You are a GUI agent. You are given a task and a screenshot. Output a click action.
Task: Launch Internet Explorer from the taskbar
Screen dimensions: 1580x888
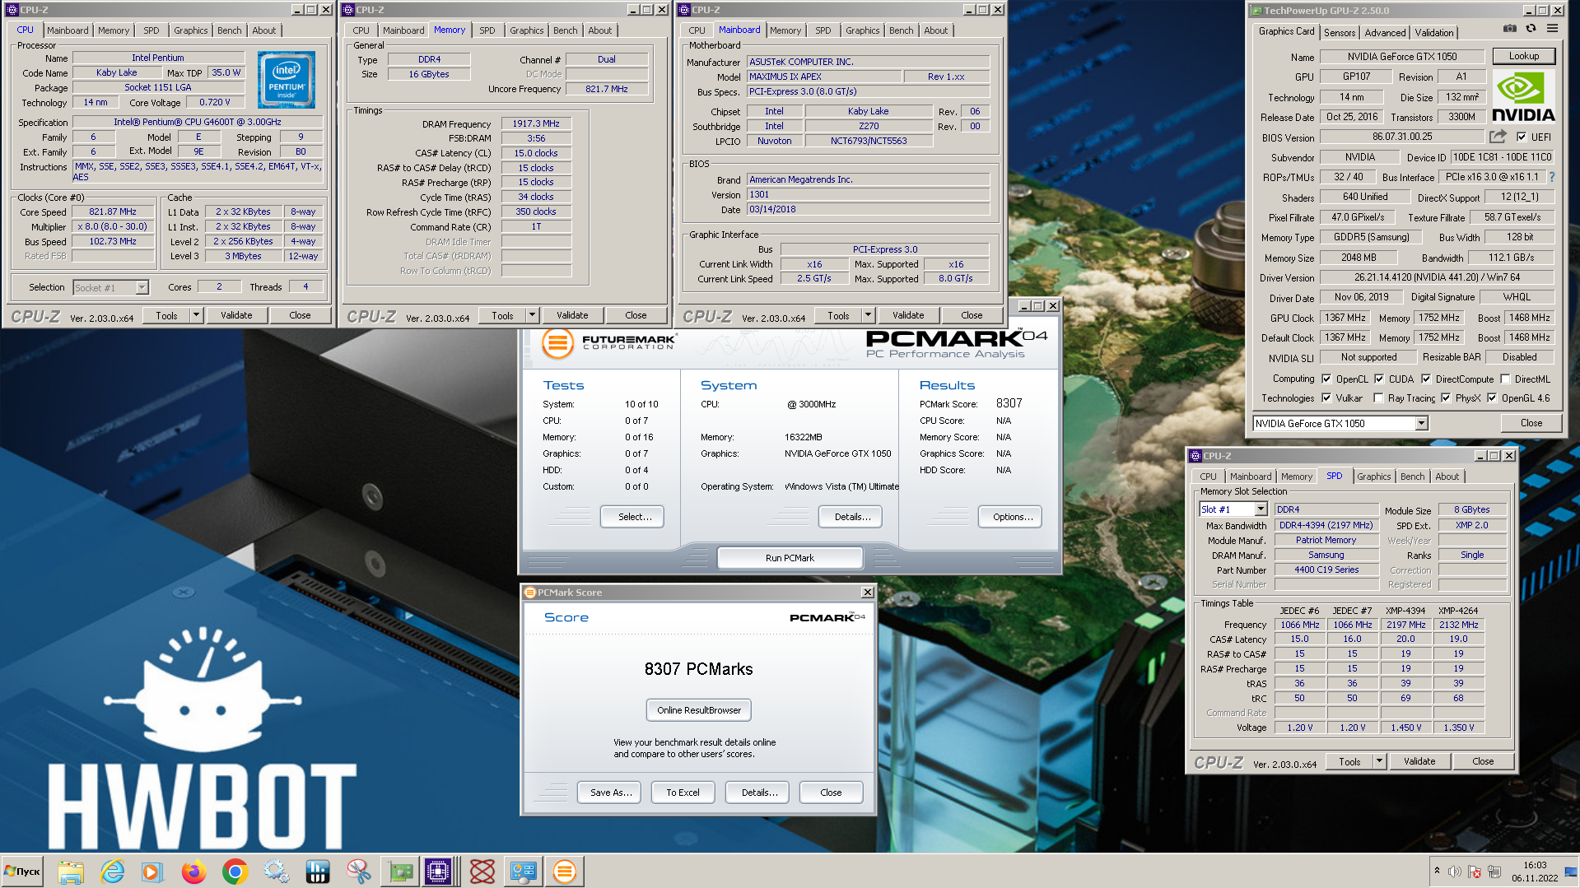pos(112,872)
